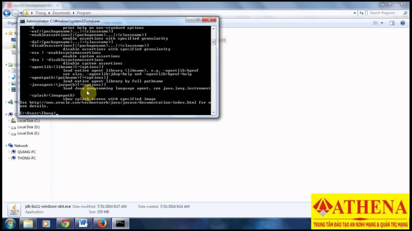Image resolution: width=412 pixels, height=231 pixels.
Task: Click the cmd window scroll up arrow
Action: click(213, 28)
